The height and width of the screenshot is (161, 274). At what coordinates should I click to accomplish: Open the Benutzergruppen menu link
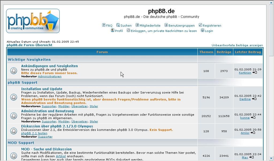click(181, 26)
